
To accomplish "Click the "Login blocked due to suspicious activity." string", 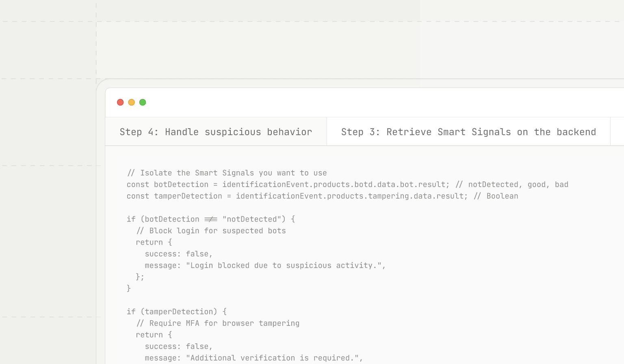I will coord(284,265).
